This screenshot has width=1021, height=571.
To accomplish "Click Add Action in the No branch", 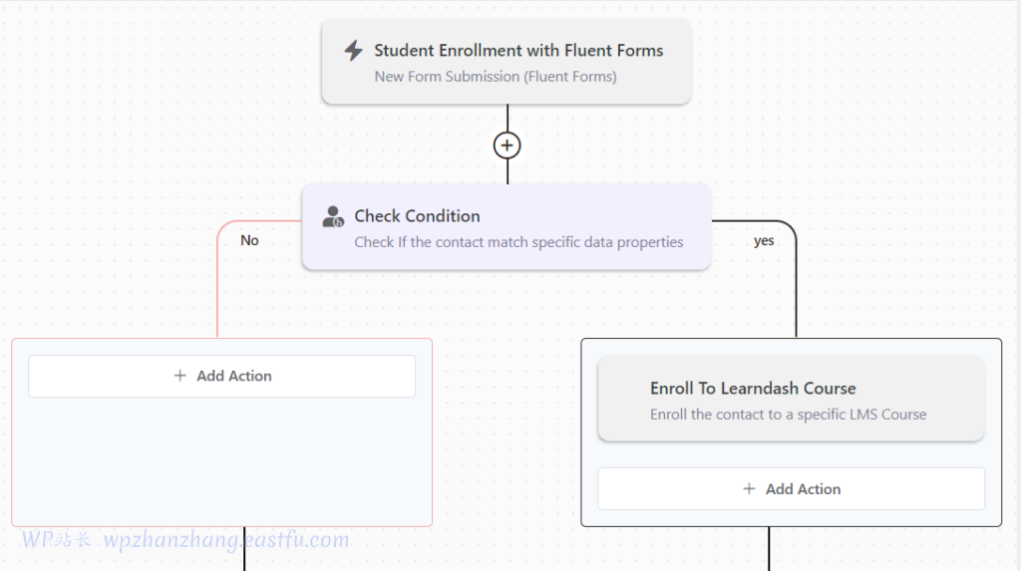I will coord(233,376).
